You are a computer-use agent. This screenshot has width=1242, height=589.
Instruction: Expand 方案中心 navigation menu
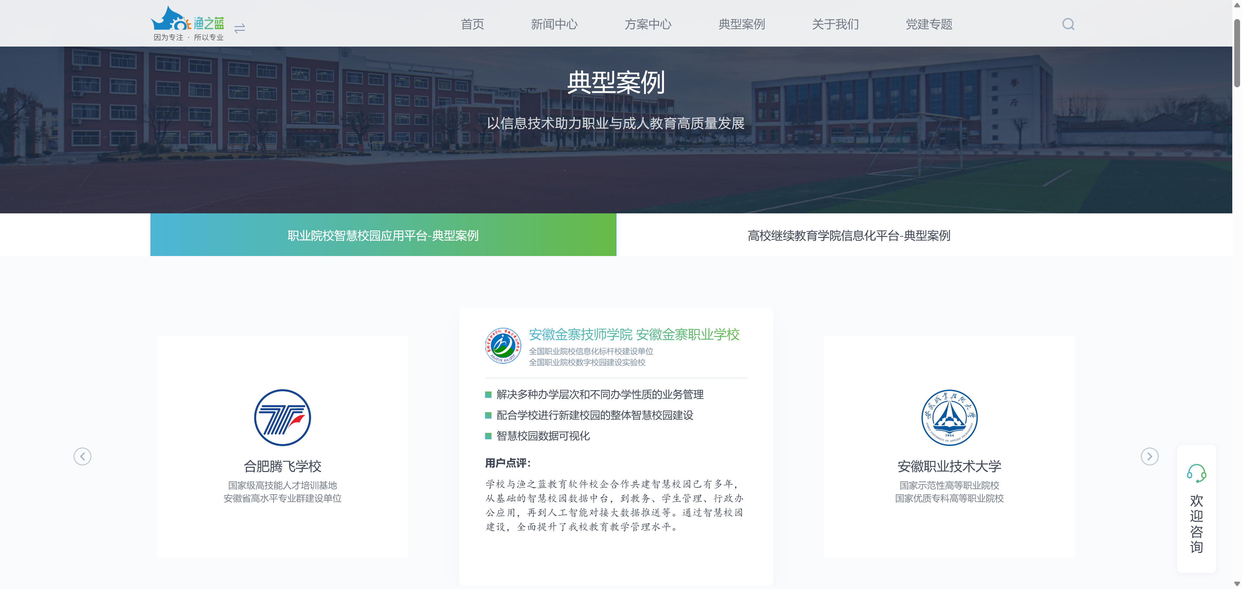[648, 25]
